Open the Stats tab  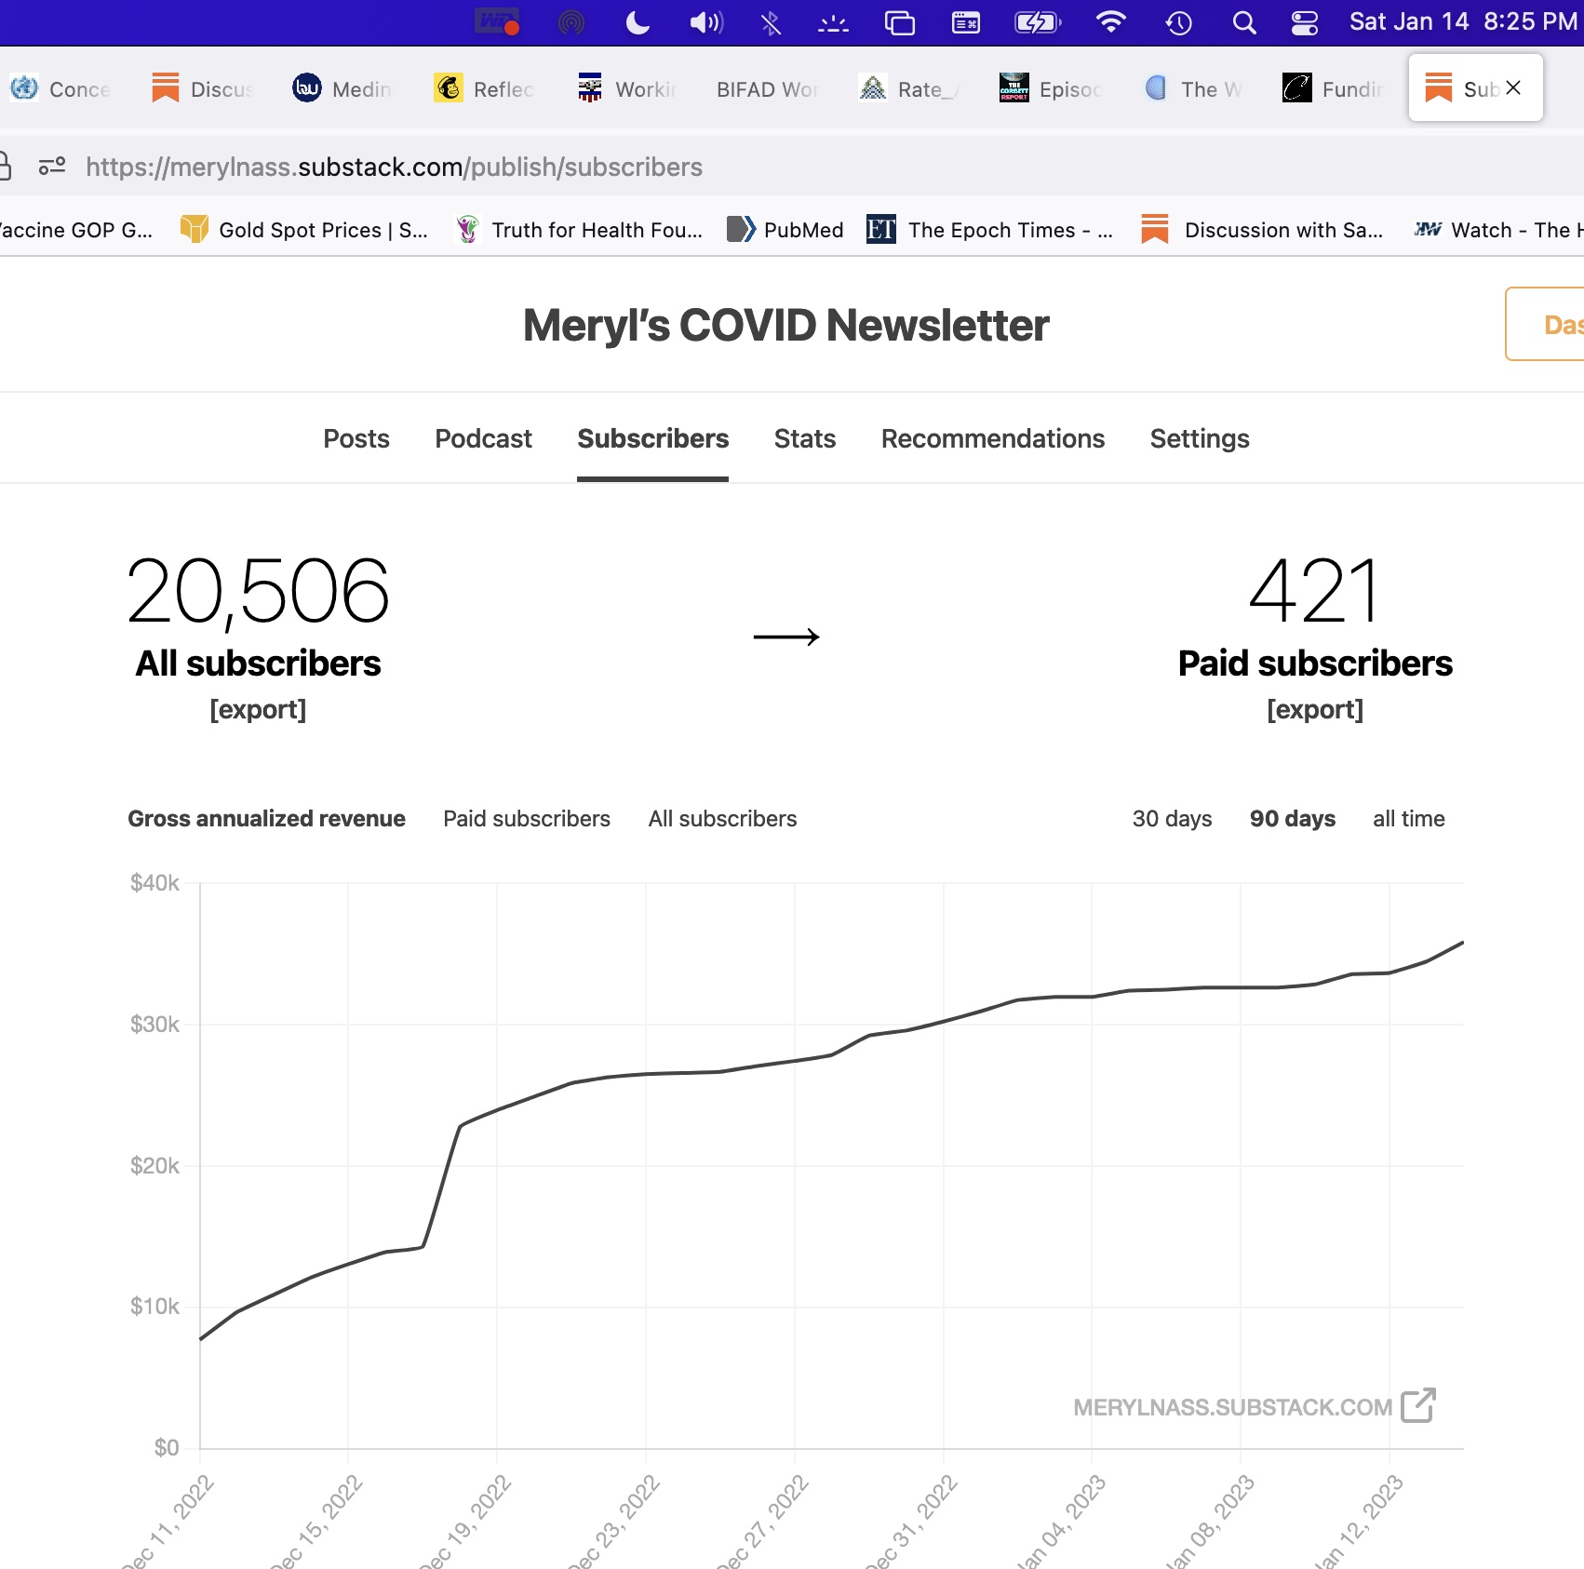(x=804, y=439)
